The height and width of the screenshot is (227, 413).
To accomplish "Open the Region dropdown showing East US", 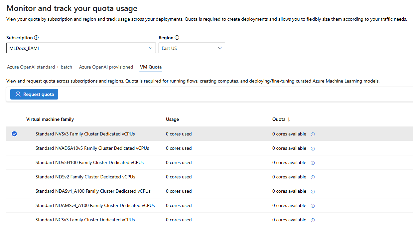I will click(x=192, y=48).
